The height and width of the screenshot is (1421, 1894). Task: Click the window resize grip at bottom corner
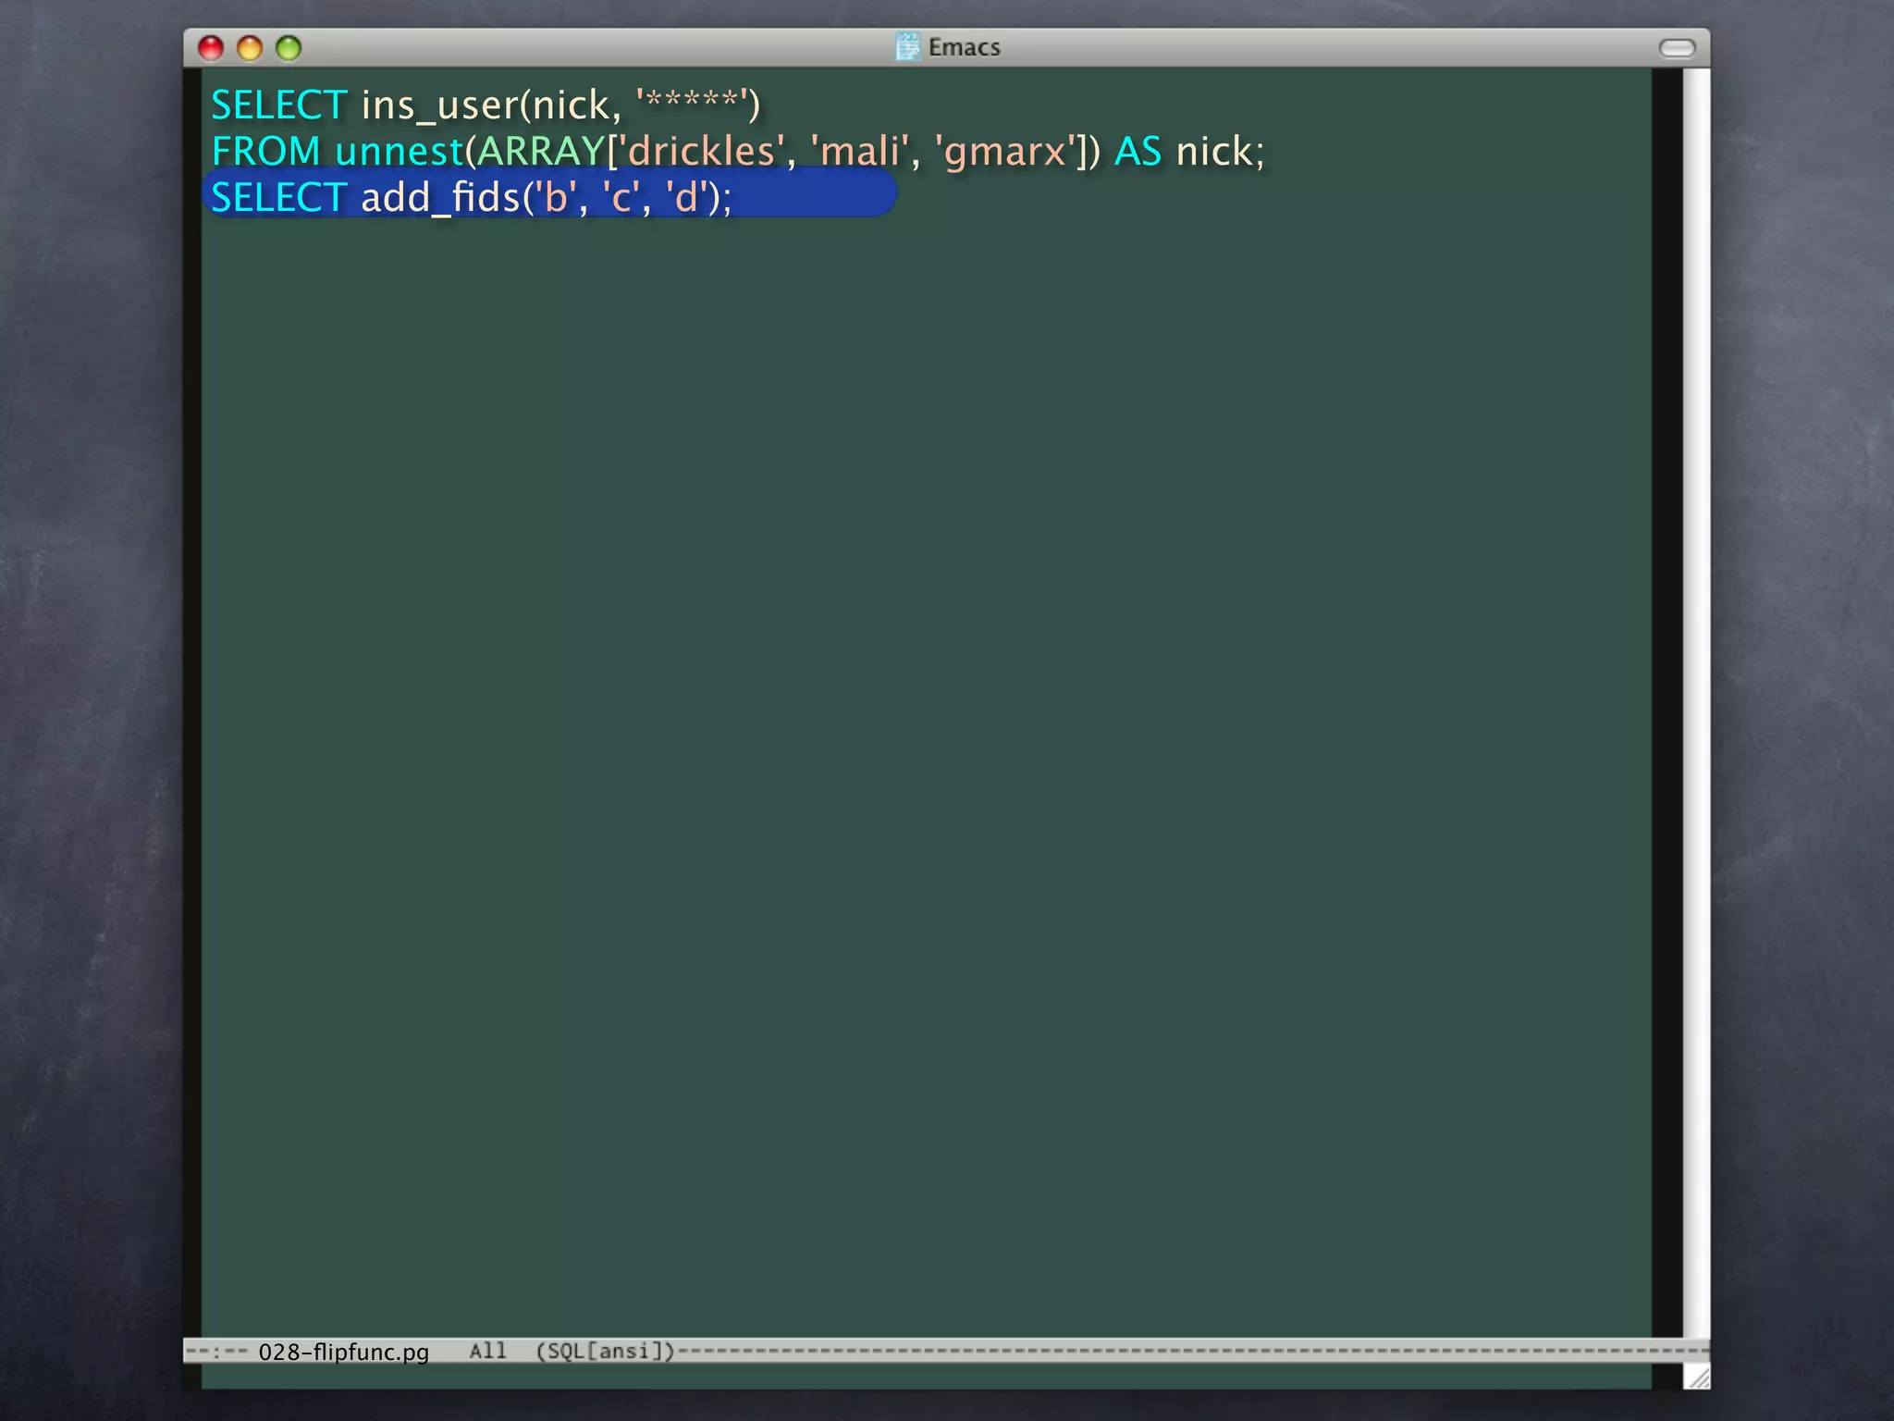point(1697,1377)
